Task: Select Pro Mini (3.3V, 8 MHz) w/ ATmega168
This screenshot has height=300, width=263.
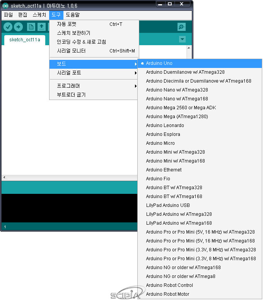Action: click(200, 259)
